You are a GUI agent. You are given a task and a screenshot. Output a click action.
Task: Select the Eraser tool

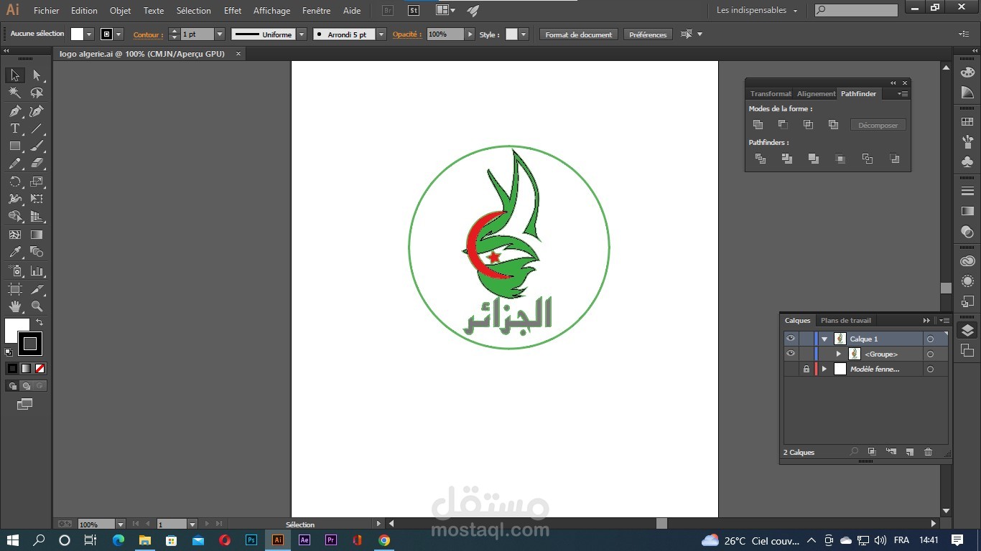[37, 164]
